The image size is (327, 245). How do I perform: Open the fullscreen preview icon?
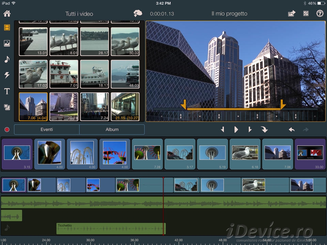[306, 14]
